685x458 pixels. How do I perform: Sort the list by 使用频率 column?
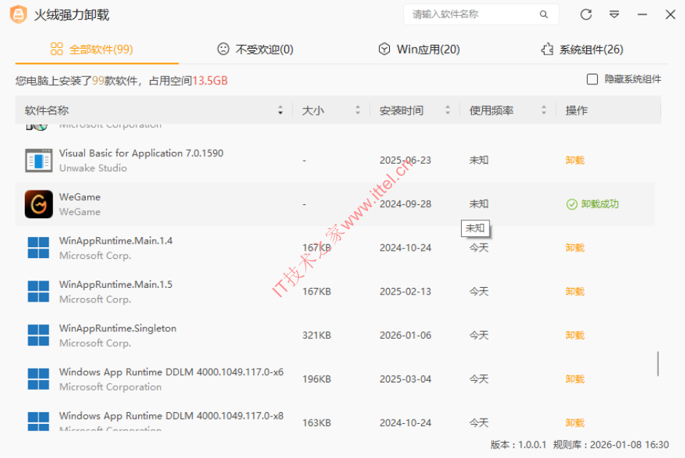[x=543, y=111]
